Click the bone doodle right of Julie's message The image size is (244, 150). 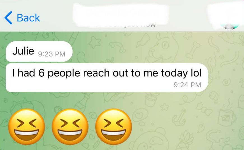pyautogui.click(x=193, y=50)
